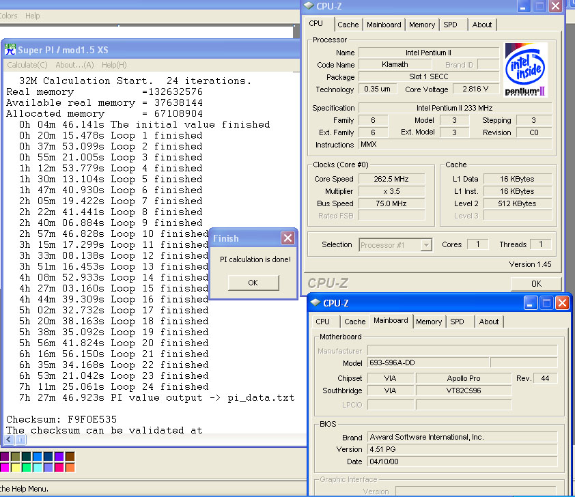The height and width of the screenshot is (497, 575).
Task: Click the Loop 24 finished line
Action: pos(113,386)
